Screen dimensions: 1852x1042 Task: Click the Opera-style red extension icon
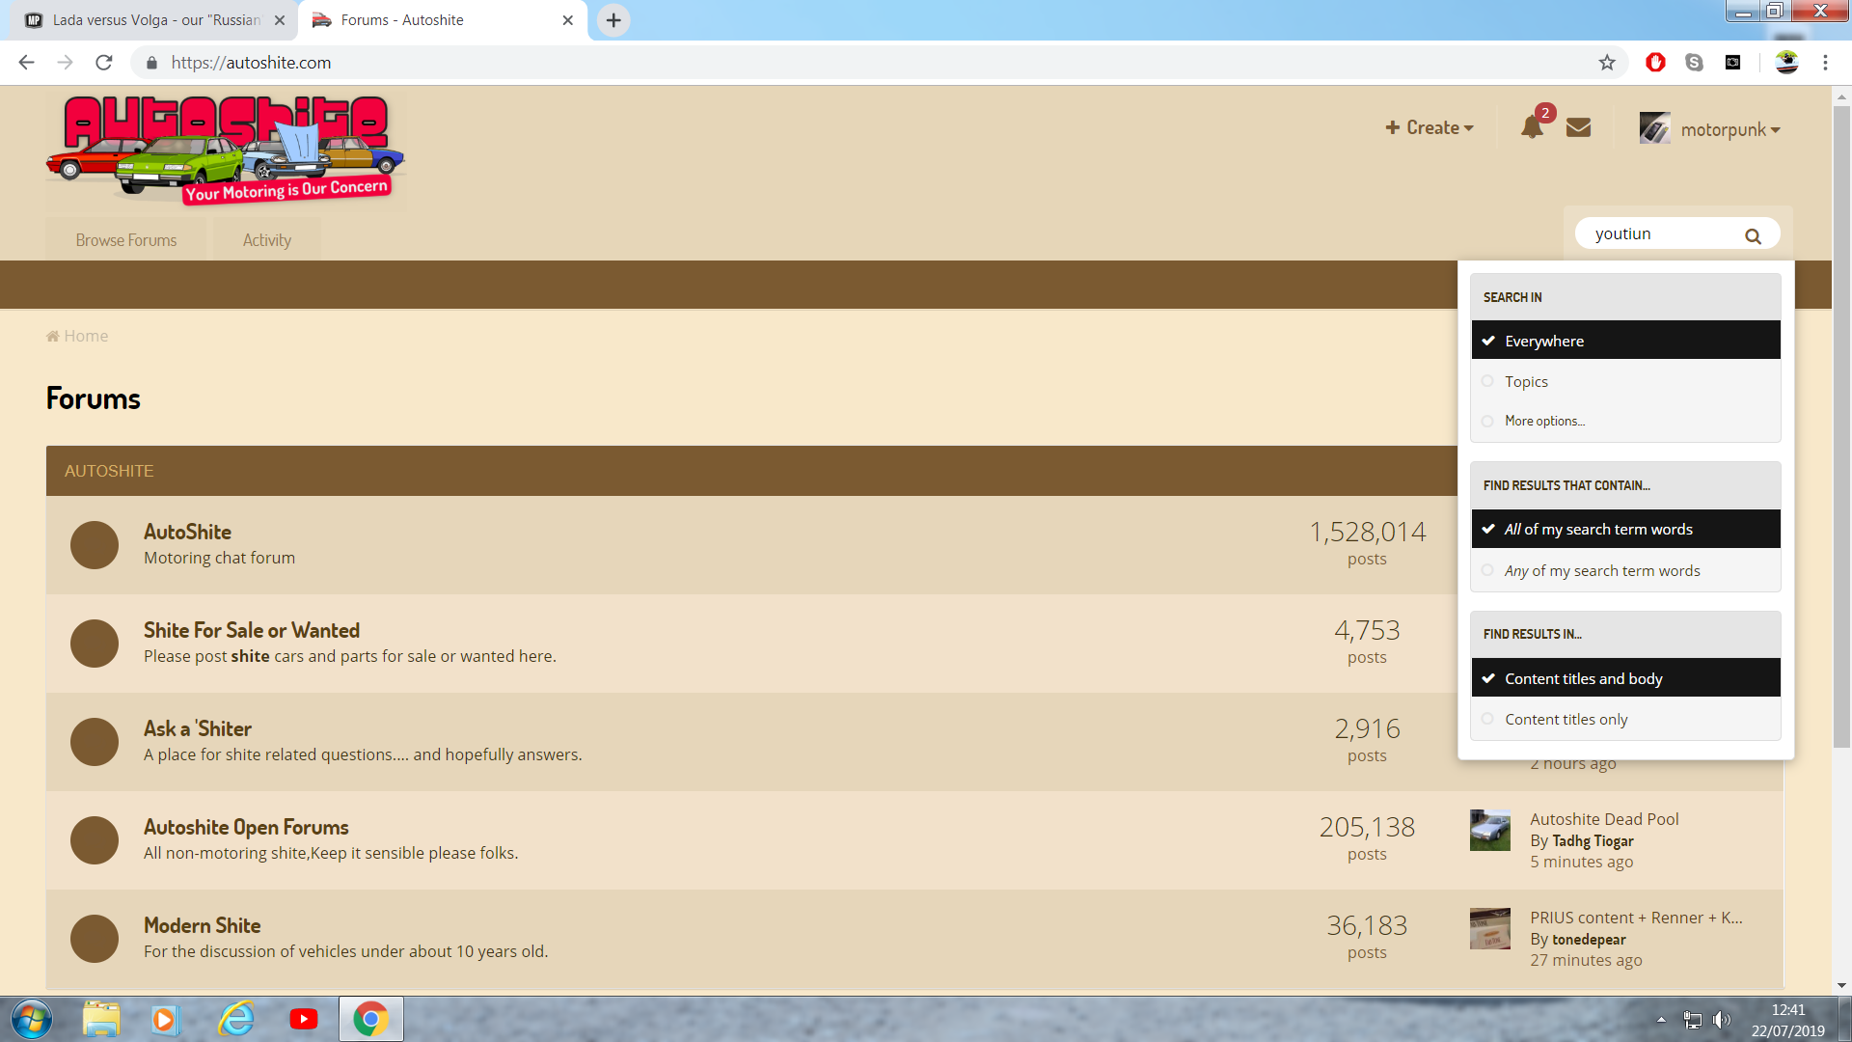click(x=1655, y=63)
